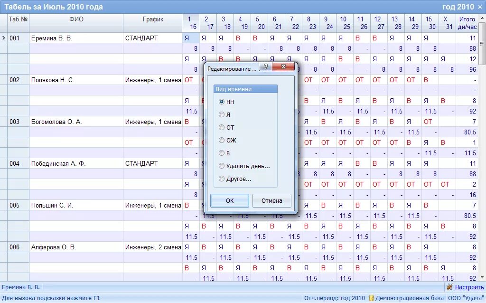Select the НН time type radio button

(x=221, y=102)
